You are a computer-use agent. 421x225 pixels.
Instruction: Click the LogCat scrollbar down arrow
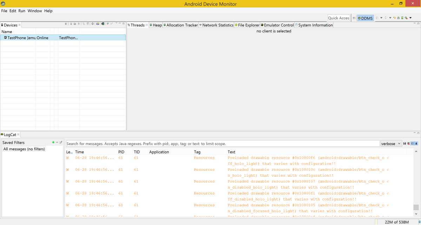coord(416,214)
